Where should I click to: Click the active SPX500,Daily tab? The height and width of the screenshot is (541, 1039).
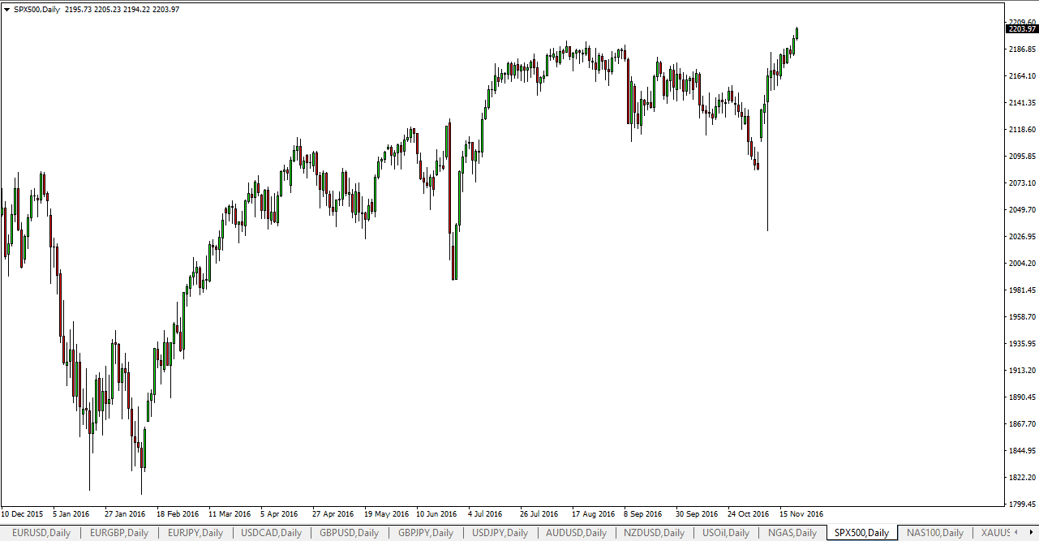point(861,533)
